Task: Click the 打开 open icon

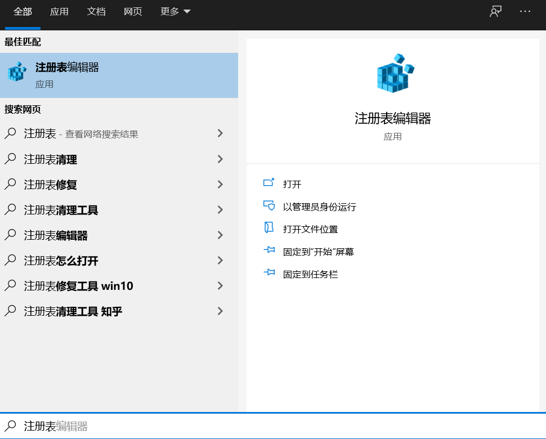Action: (x=268, y=182)
